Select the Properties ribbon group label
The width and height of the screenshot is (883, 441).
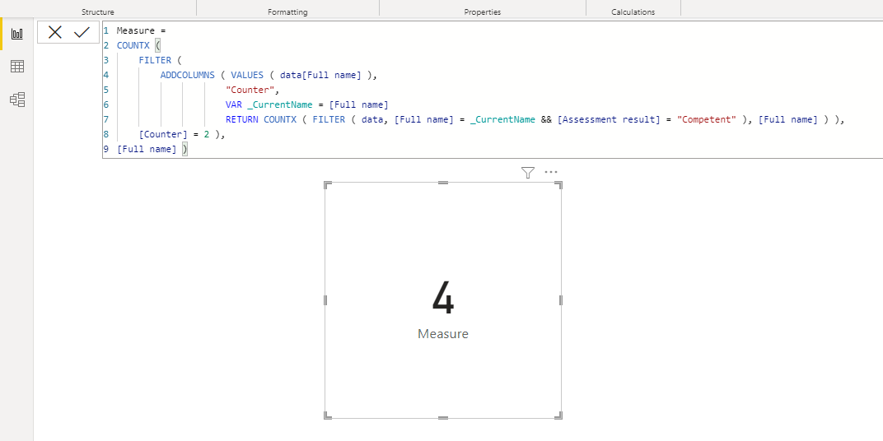[482, 12]
